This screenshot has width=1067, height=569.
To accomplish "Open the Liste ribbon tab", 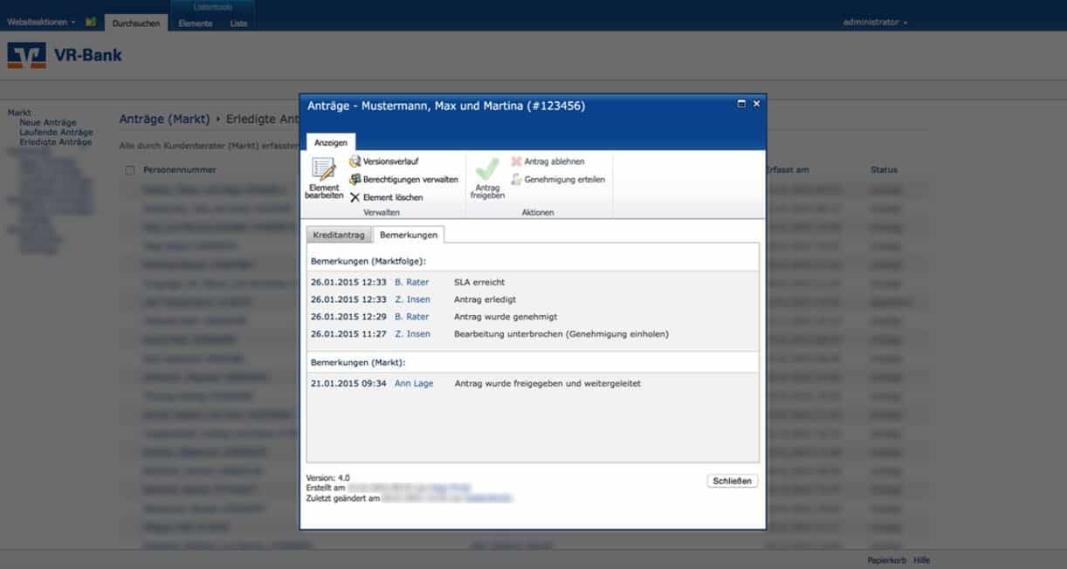I will 238,24.
